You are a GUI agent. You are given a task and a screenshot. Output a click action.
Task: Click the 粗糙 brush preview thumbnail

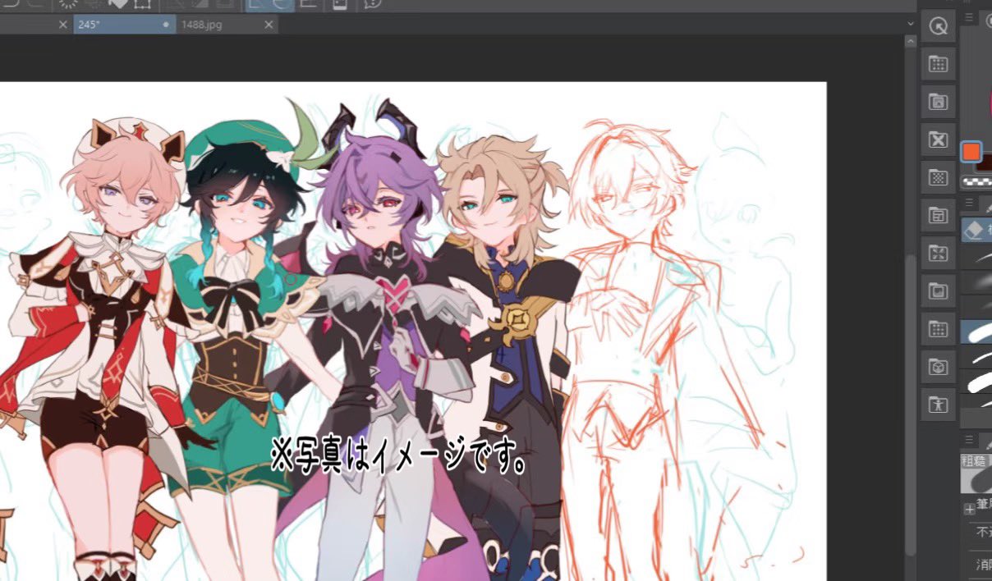(x=976, y=473)
